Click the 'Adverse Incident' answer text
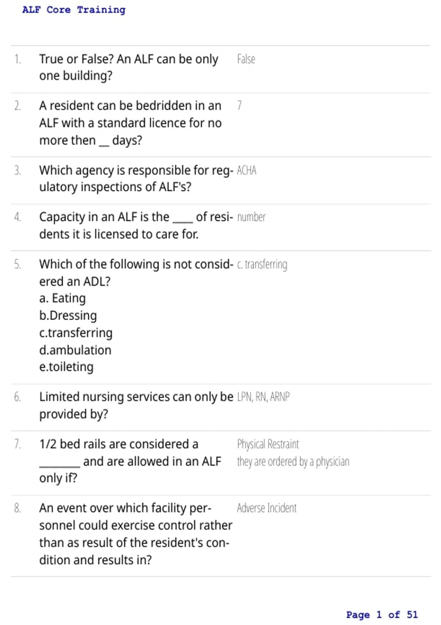This screenshot has height=625, width=441. click(x=266, y=508)
